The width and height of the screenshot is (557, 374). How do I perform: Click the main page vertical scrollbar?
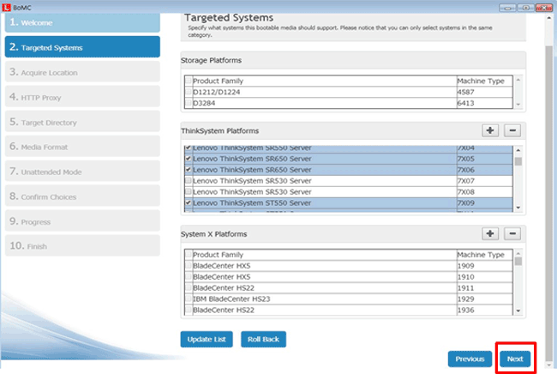point(549,202)
